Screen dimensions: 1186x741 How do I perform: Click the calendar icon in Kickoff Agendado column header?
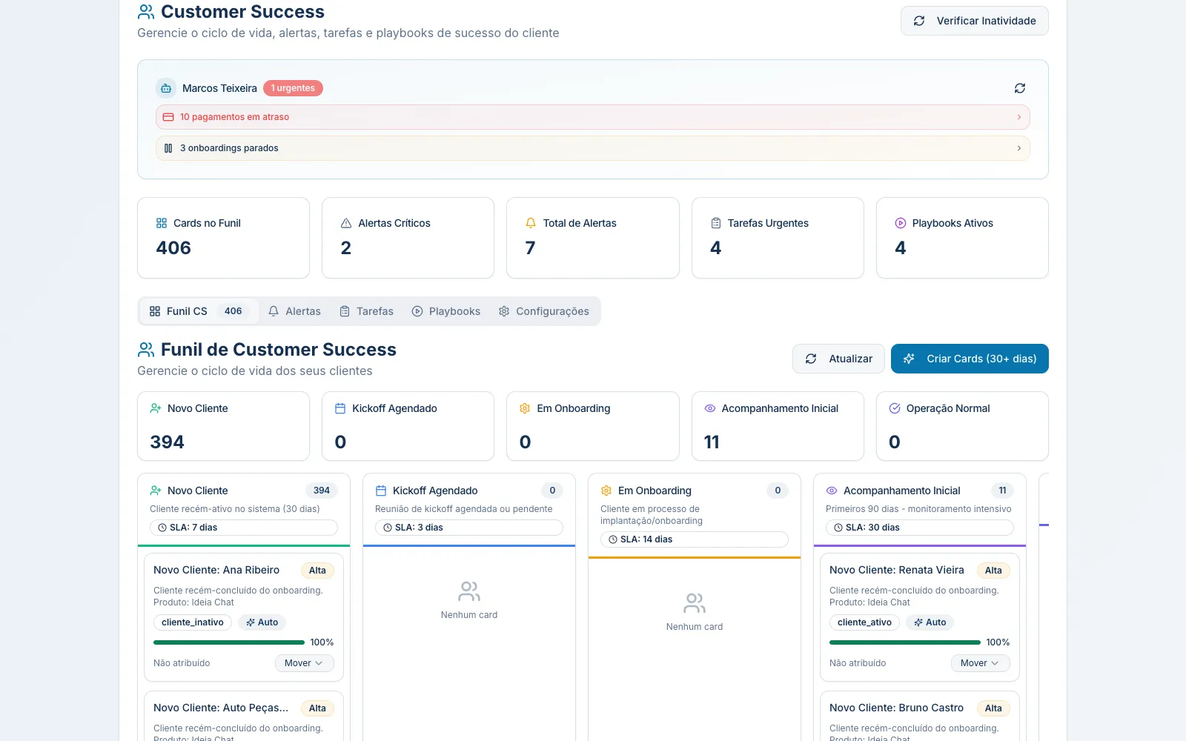pos(381,491)
